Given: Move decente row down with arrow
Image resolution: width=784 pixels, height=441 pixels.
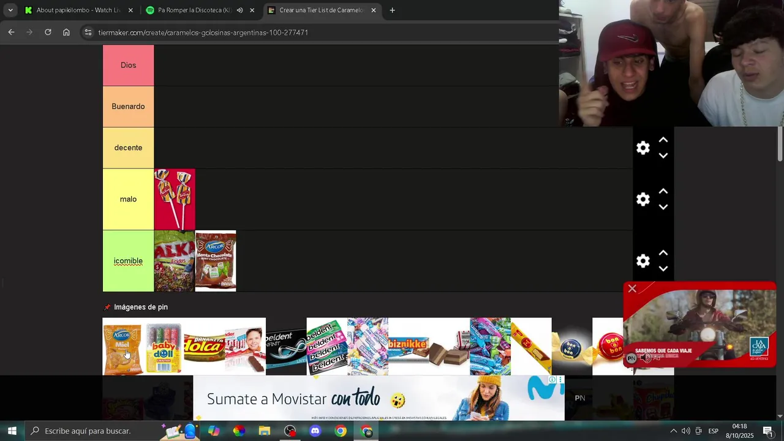Looking at the screenshot, I should click(663, 156).
